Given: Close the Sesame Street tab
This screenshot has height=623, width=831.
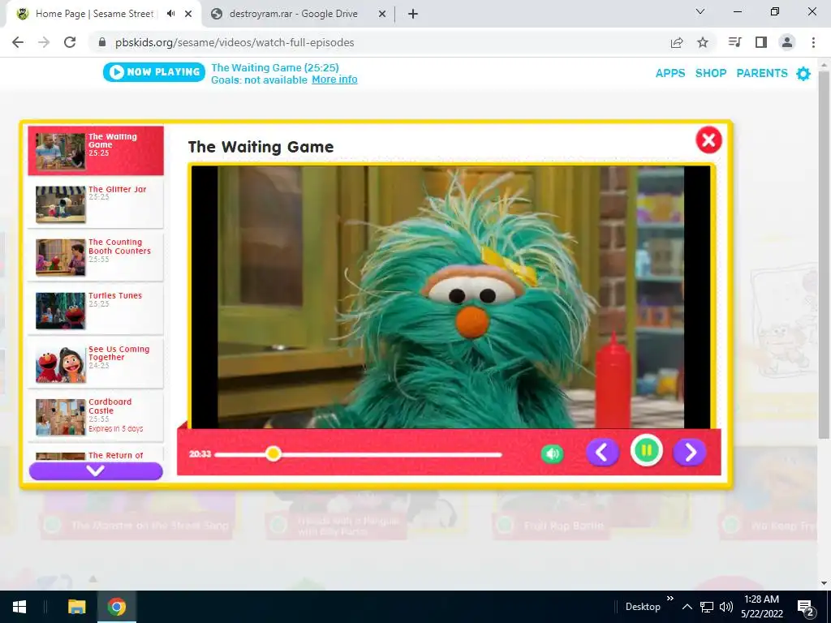Looking at the screenshot, I should (x=188, y=15).
